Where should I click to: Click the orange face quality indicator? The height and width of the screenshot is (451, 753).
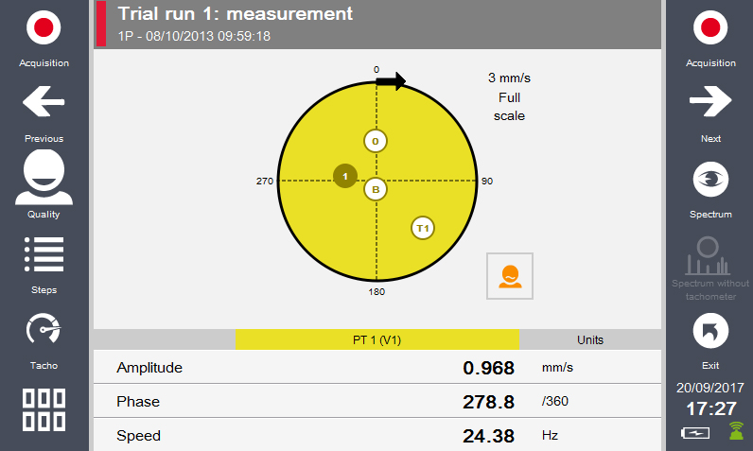coord(510,276)
